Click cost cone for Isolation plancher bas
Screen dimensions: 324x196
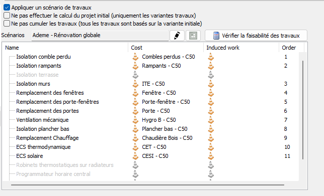(135, 129)
